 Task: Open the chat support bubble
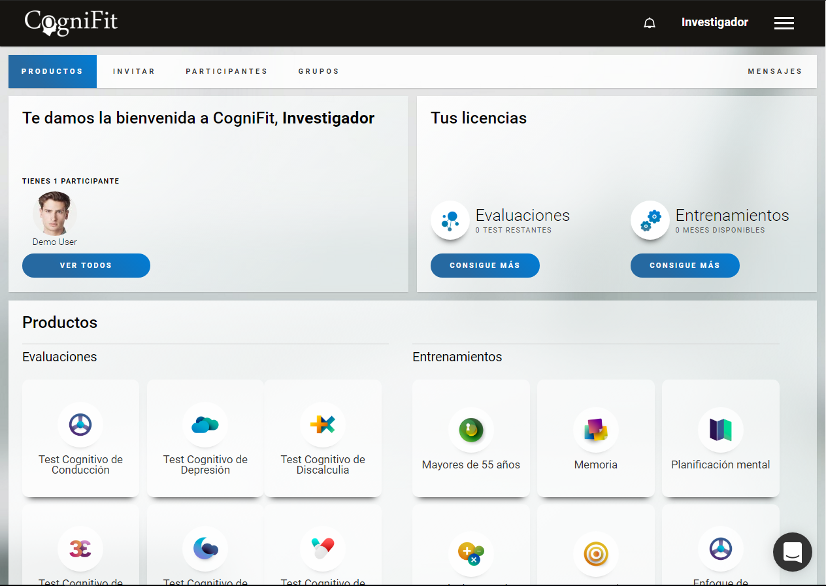[793, 552]
